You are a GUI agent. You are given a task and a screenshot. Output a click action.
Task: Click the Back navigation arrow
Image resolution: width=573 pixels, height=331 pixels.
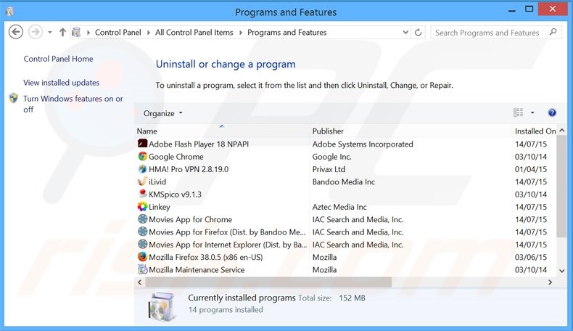click(16, 32)
